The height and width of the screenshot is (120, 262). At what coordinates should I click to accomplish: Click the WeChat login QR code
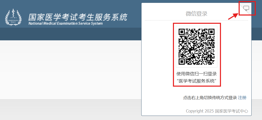point(197,47)
